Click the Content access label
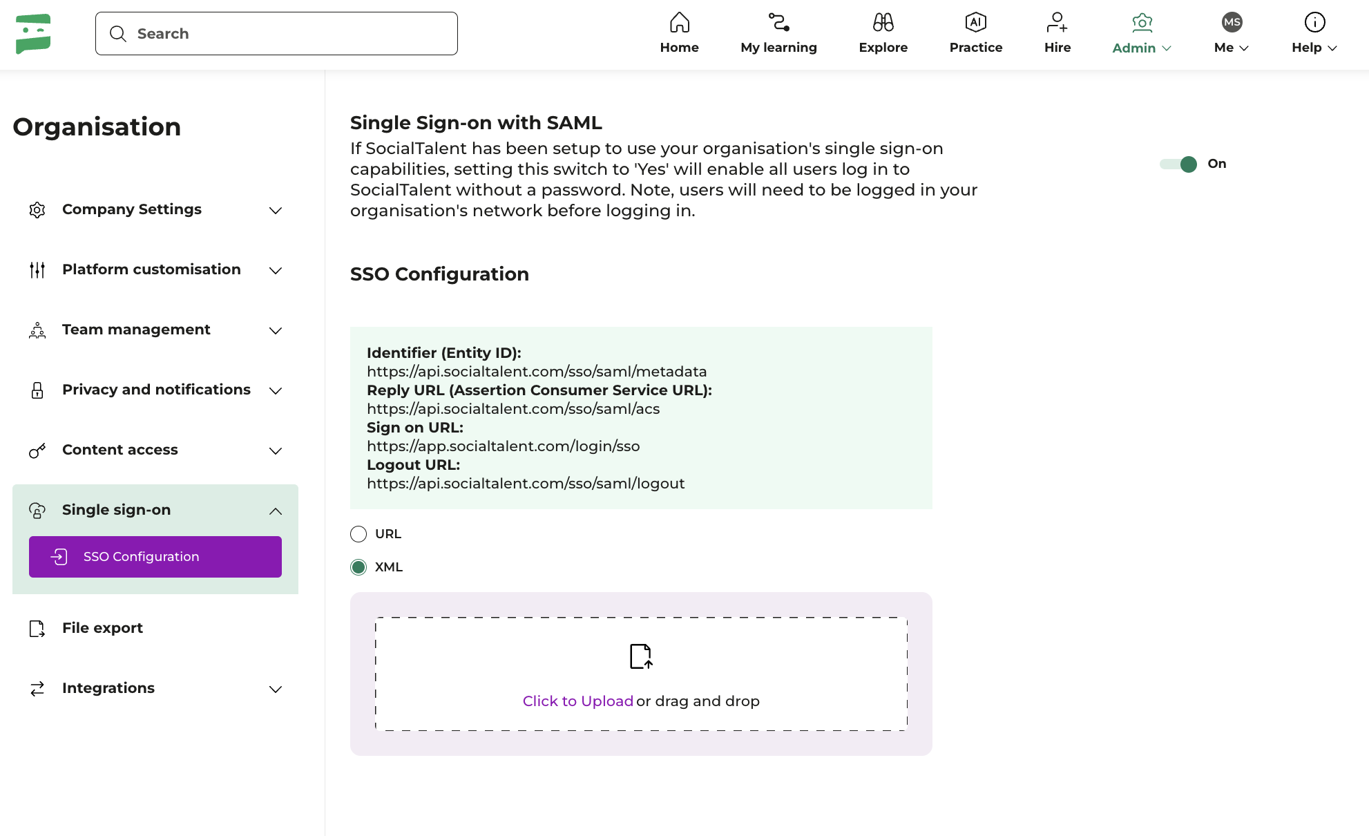This screenshot has width=1369, height=836. [120, 450]
